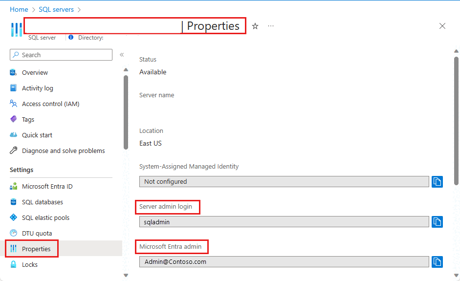Collapse the sidebar with double chevron
Viewport: 460px width, 281px height.
122,55
